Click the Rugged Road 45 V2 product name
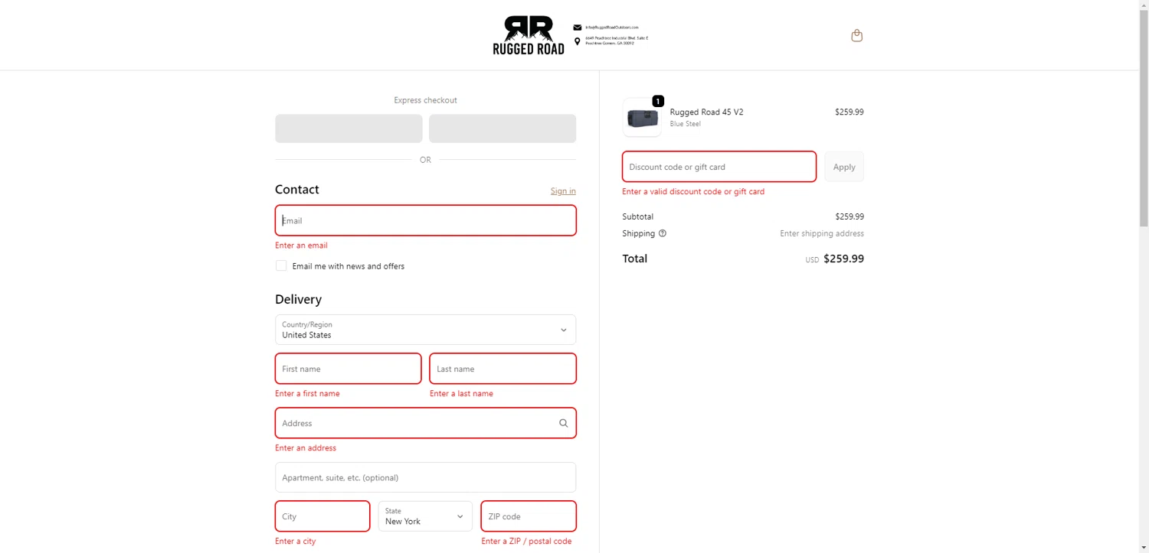 click(x=706, y=112)
